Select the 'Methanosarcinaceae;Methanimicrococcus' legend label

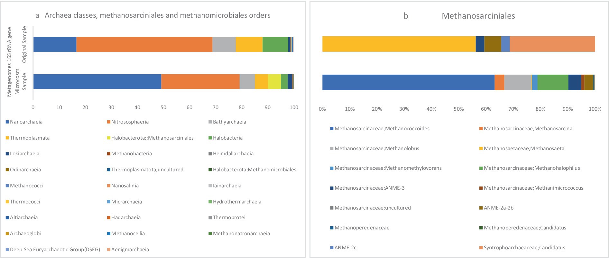533,188
